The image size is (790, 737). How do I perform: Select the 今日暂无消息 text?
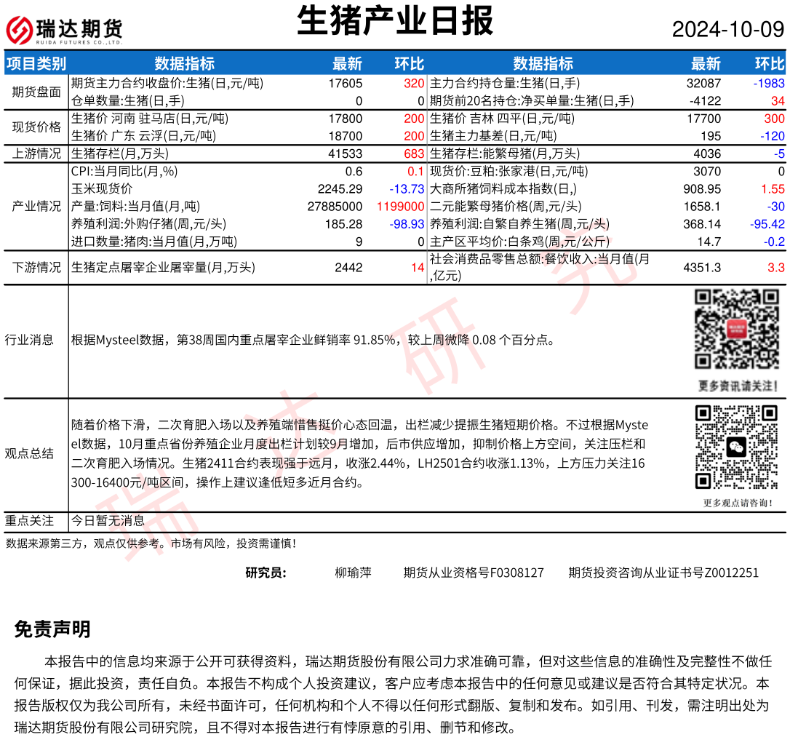coord(108,520)
